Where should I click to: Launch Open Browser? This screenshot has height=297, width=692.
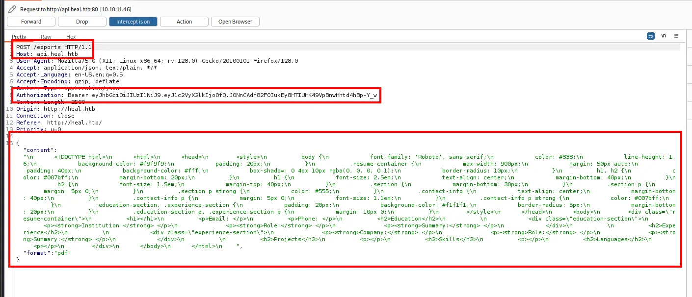pos(235,22)
